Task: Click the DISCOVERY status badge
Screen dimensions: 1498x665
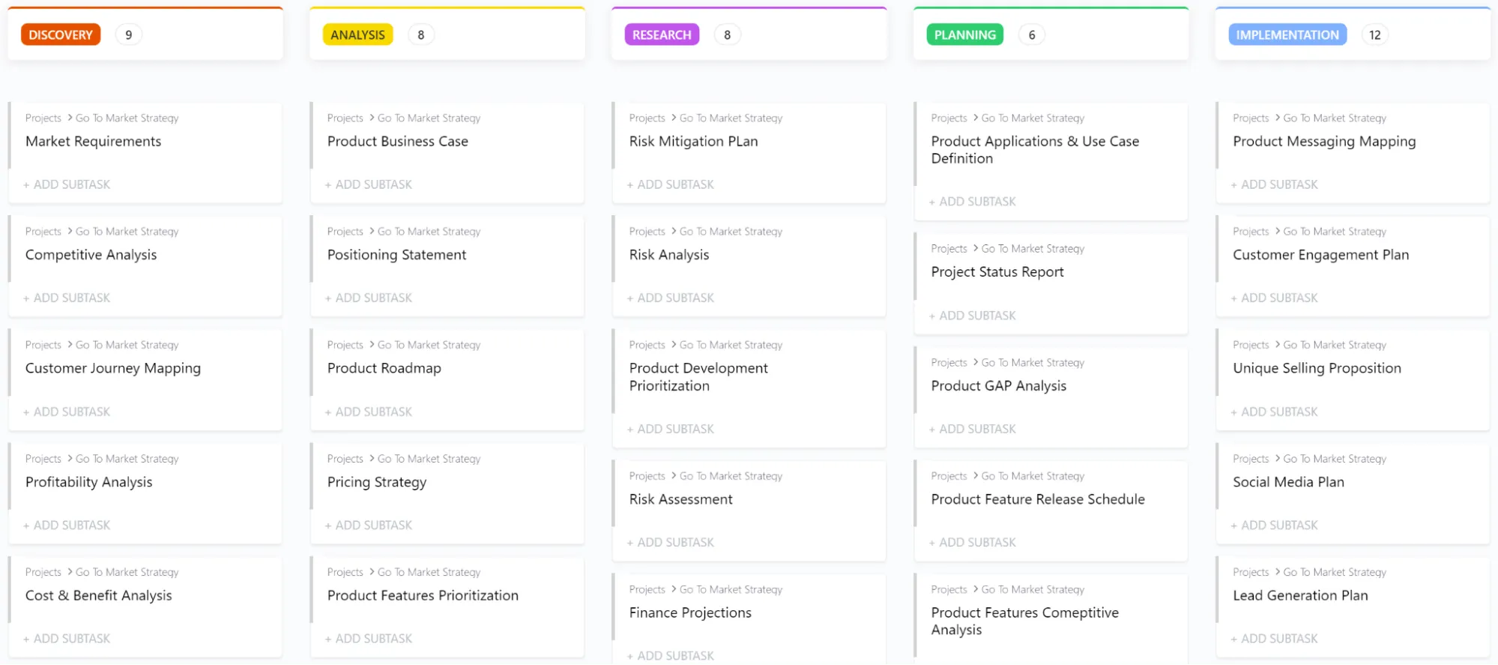Action: click(x=61, y=34)
